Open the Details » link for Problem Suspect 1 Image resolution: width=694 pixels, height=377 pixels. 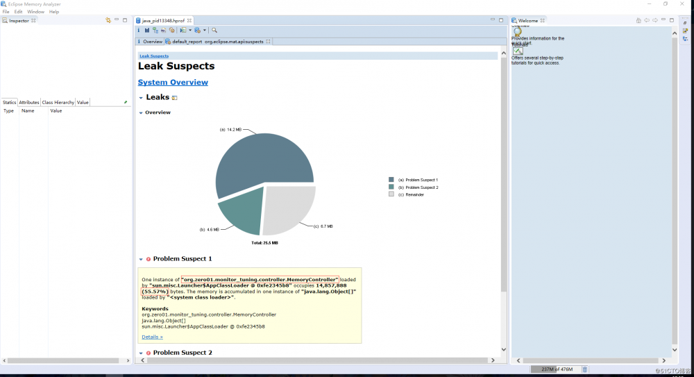click(x=152, y=337)
